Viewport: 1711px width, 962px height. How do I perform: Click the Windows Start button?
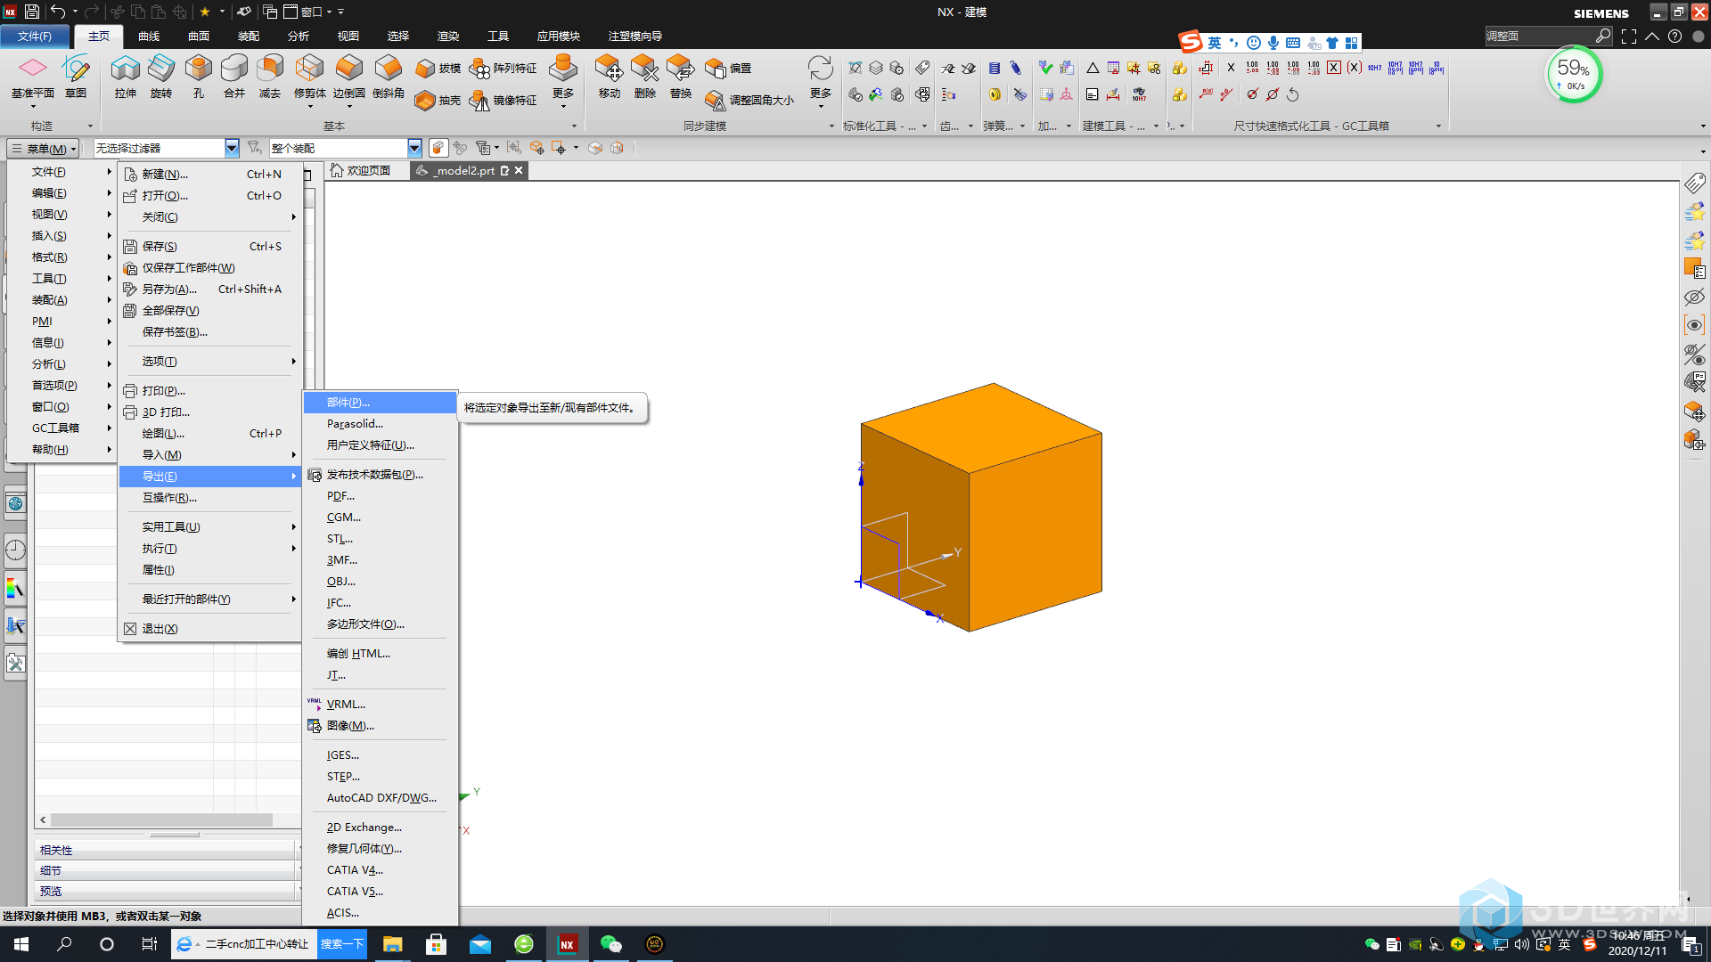(21, 944)
